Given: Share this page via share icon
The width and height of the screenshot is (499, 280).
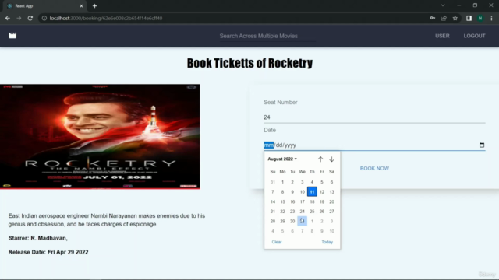Looking at the screenshot, I should [444, 19].
